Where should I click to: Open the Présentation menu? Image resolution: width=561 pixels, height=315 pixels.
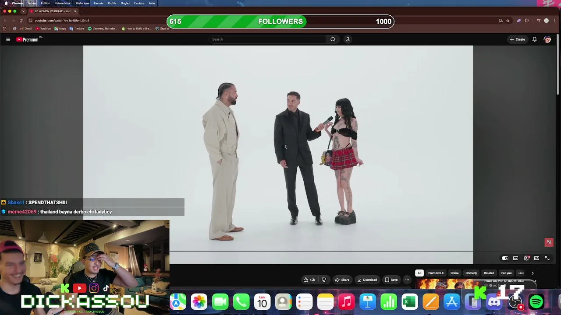(63, 3)
